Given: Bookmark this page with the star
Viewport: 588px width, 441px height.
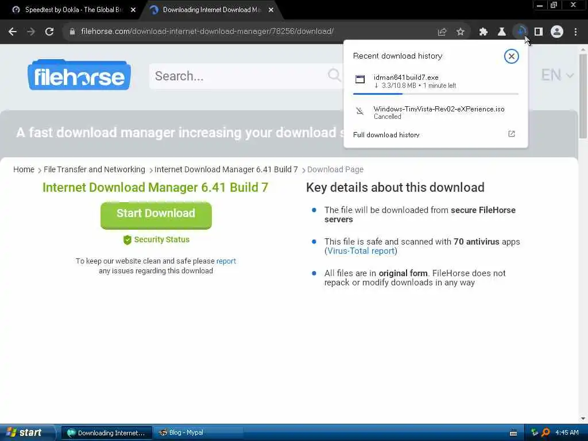Looking at the screenshot, I should point(461,32).
